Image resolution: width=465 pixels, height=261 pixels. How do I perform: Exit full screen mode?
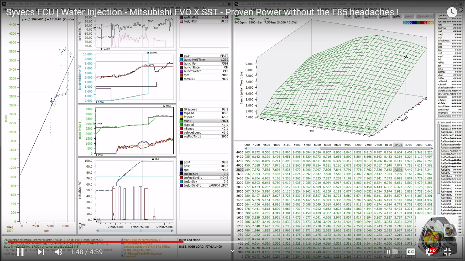pyautogui.click(x=448, y=252)
